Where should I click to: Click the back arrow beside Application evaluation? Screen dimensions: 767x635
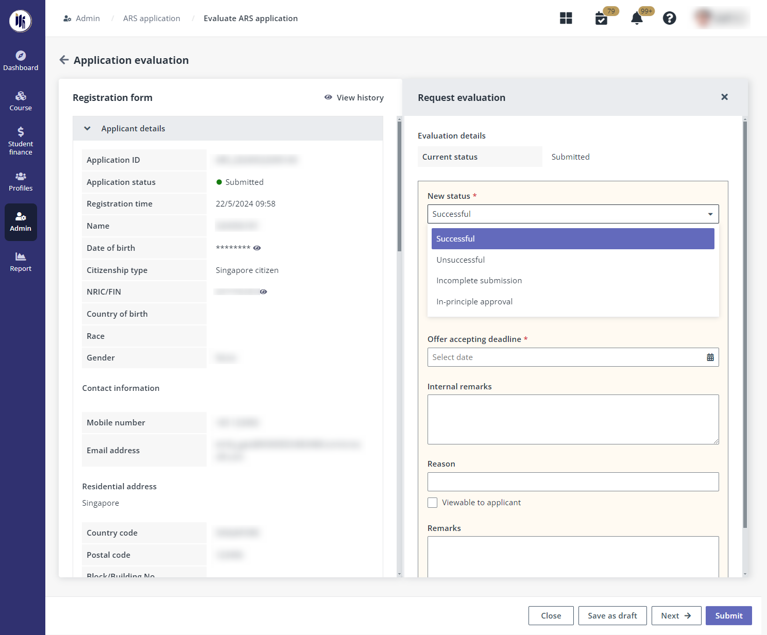(64, 60)
